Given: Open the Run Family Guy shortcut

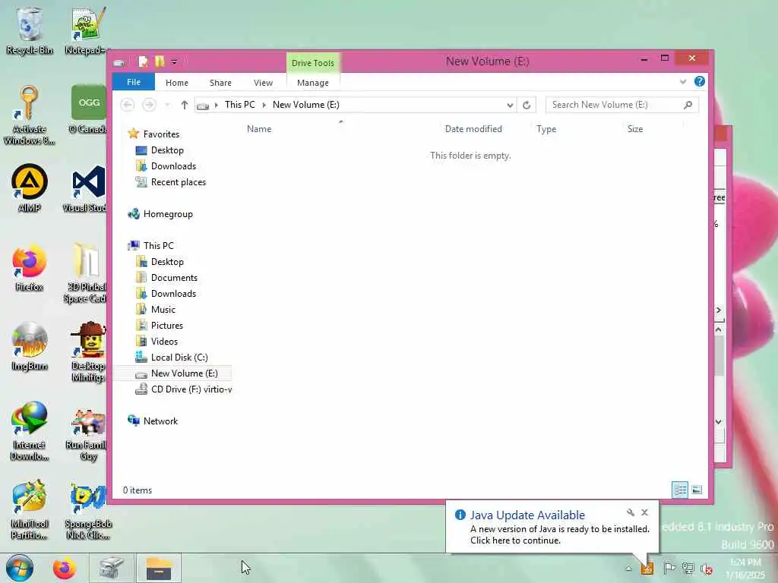Looking at the screenshot, I should [87, 435].
